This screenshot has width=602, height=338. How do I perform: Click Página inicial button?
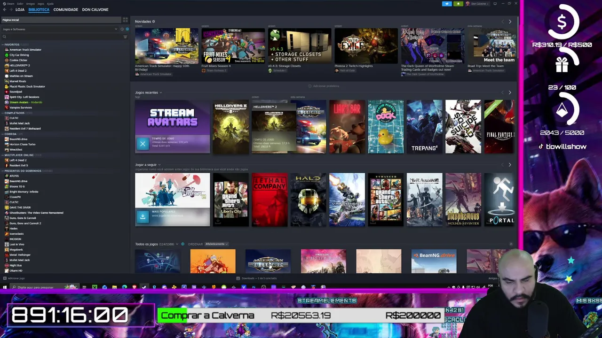[x=61, y=20]
